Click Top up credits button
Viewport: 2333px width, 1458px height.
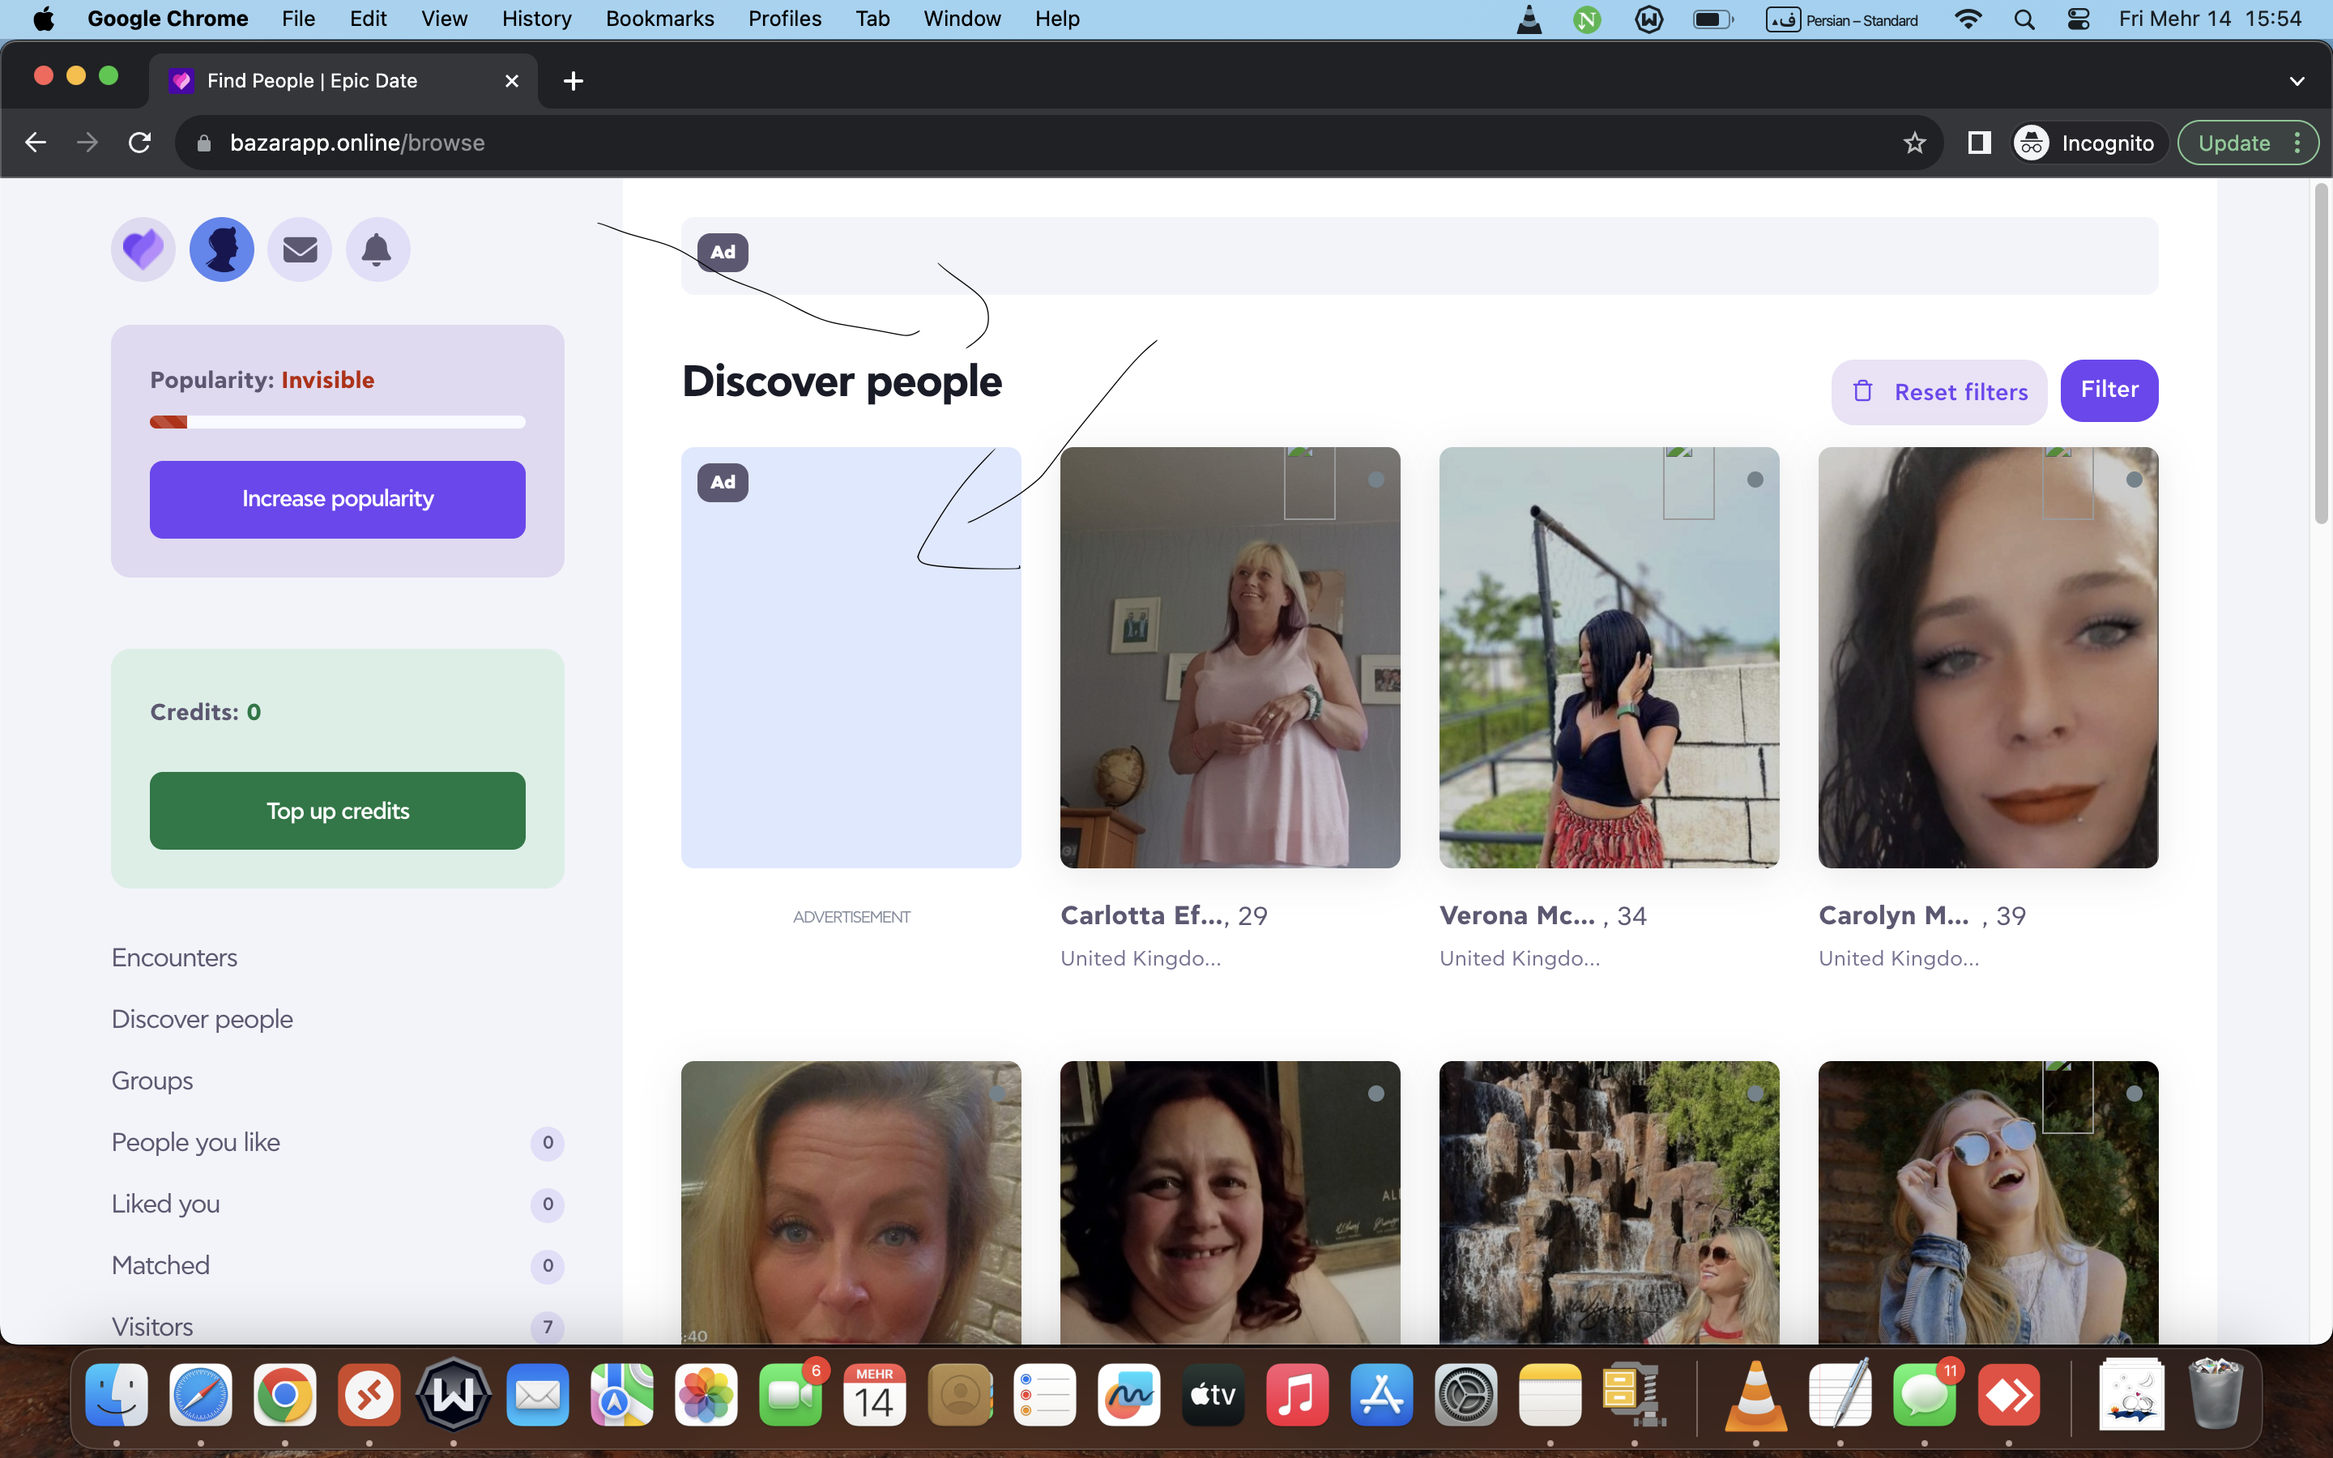coord(338,810)
